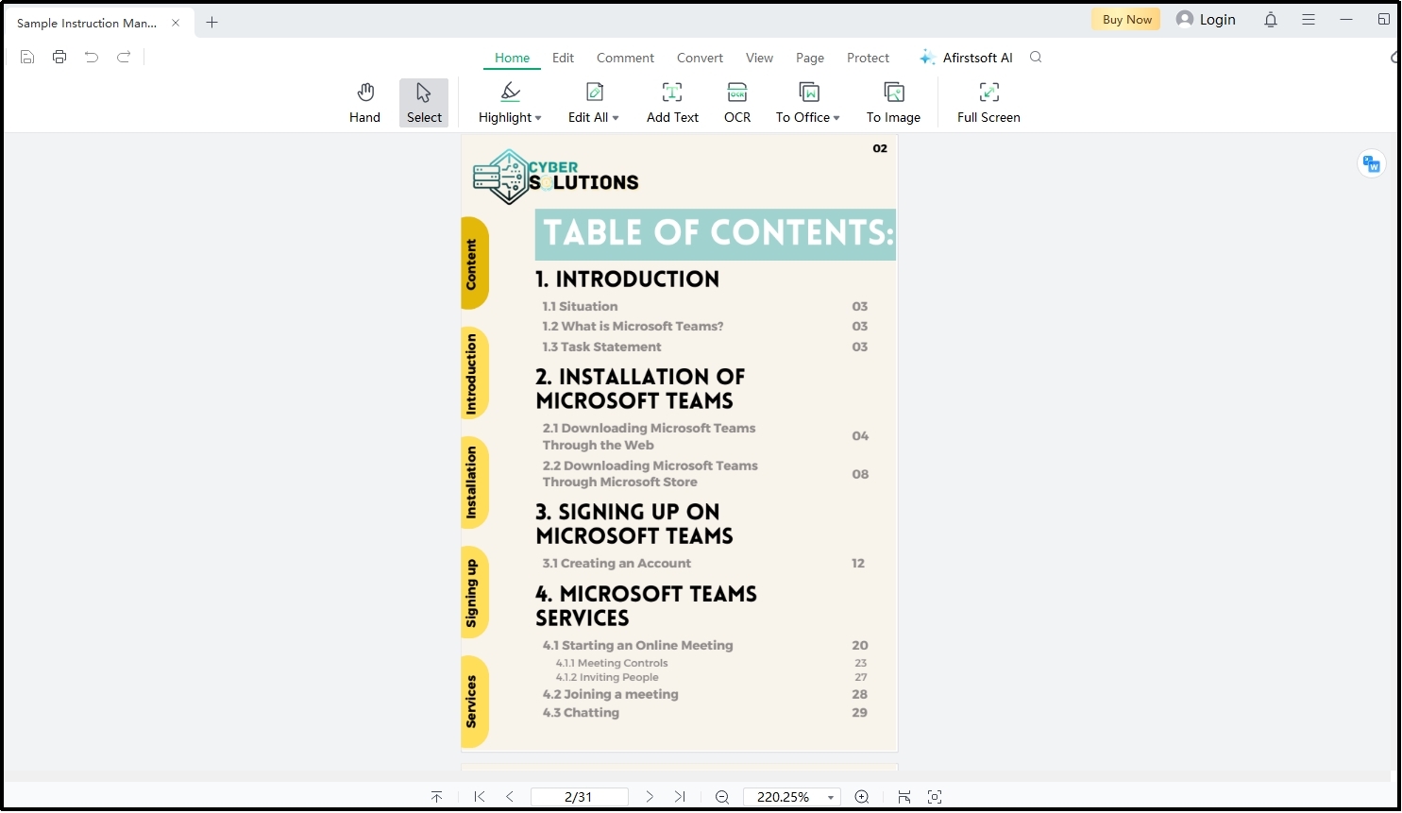Click the '3.1 Creating an Account' entry
Image resolution: width=1402 pixels, height=813 pixels.
(x=617, y=564)
